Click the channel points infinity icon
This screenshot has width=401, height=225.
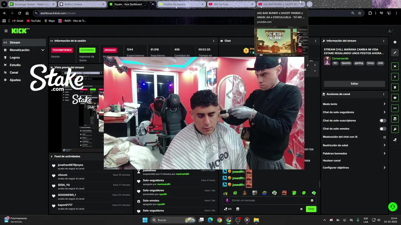(x=228, y=209)
